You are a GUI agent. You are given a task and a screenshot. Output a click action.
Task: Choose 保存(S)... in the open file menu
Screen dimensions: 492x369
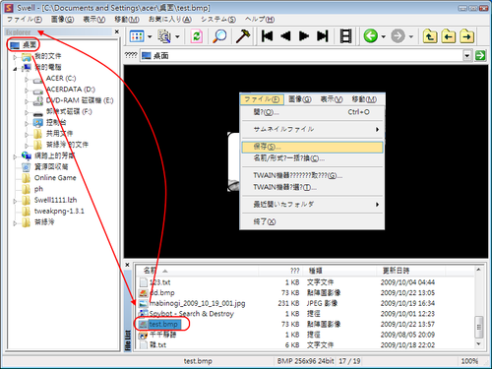pos(312,147)
